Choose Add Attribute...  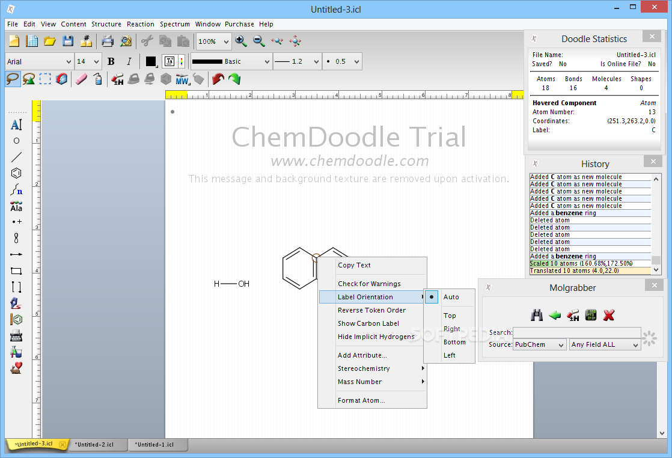tap(373, 355)
